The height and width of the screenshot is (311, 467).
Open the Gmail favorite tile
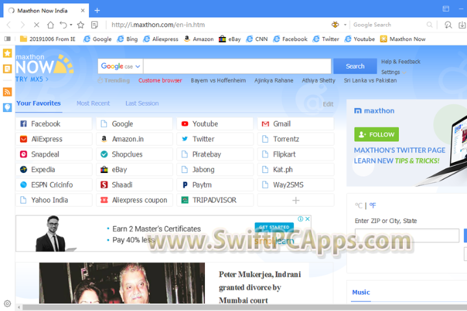[296, 124]
